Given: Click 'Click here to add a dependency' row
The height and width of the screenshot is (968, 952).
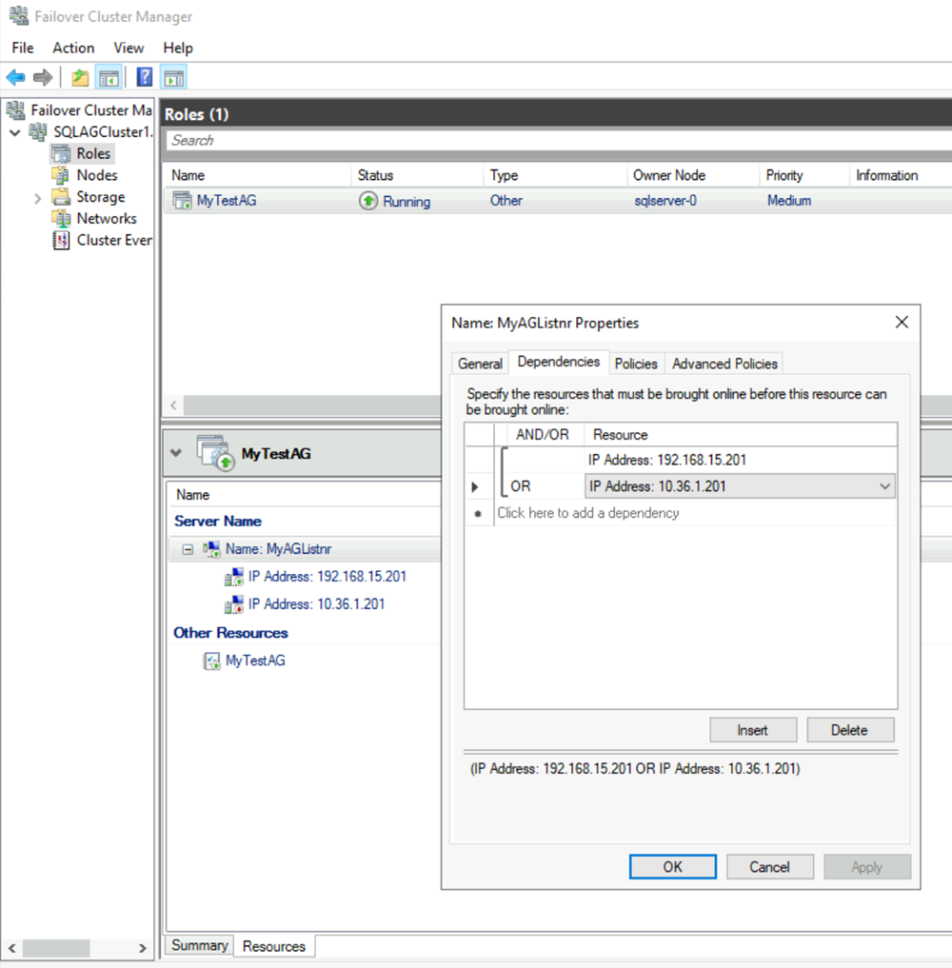Looking at the screenshot, I should (x=696, y=513).
